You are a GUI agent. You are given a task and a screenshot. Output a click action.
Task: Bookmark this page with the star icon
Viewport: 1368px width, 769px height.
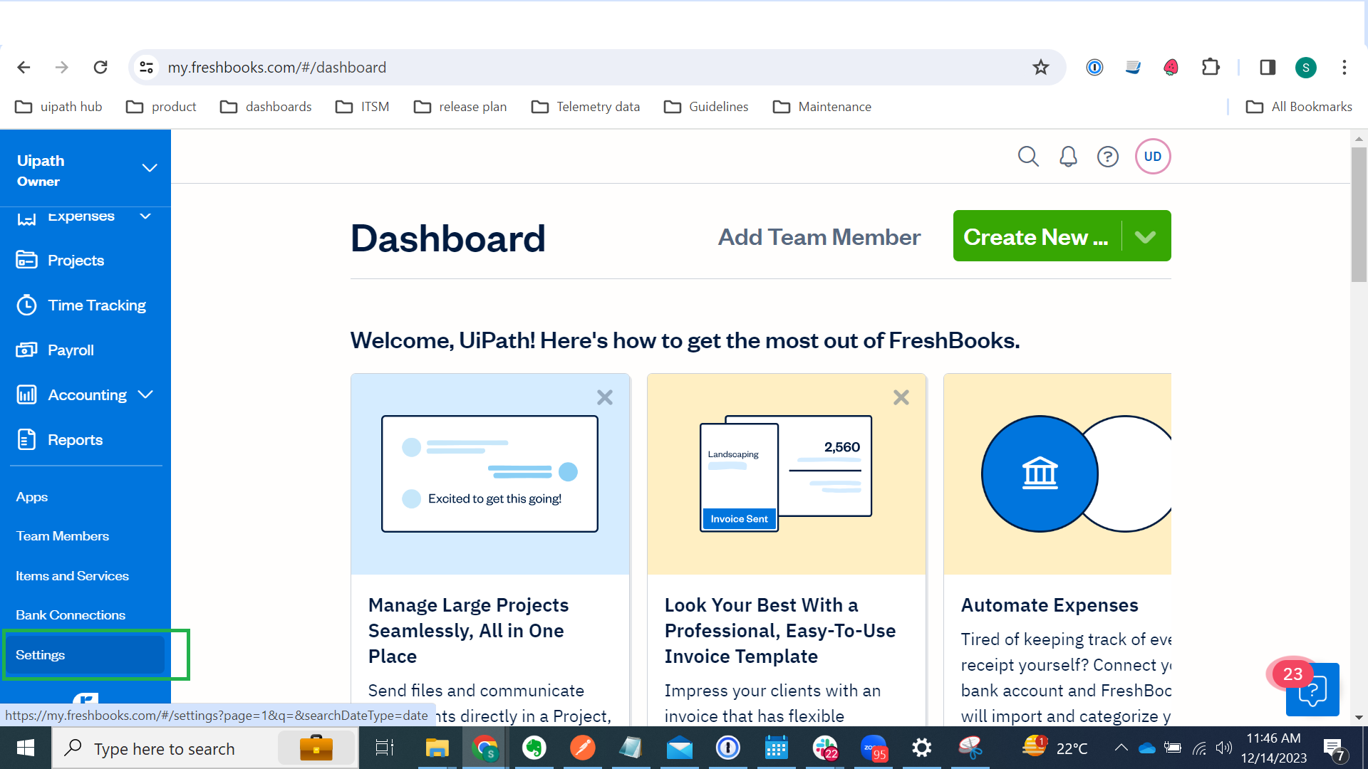point(1041,68)
